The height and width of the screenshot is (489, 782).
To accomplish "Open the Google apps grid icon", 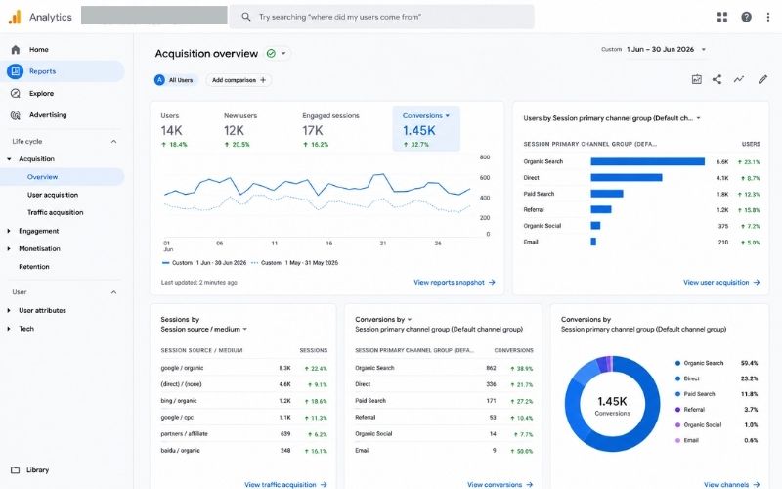I will [721, 17].
